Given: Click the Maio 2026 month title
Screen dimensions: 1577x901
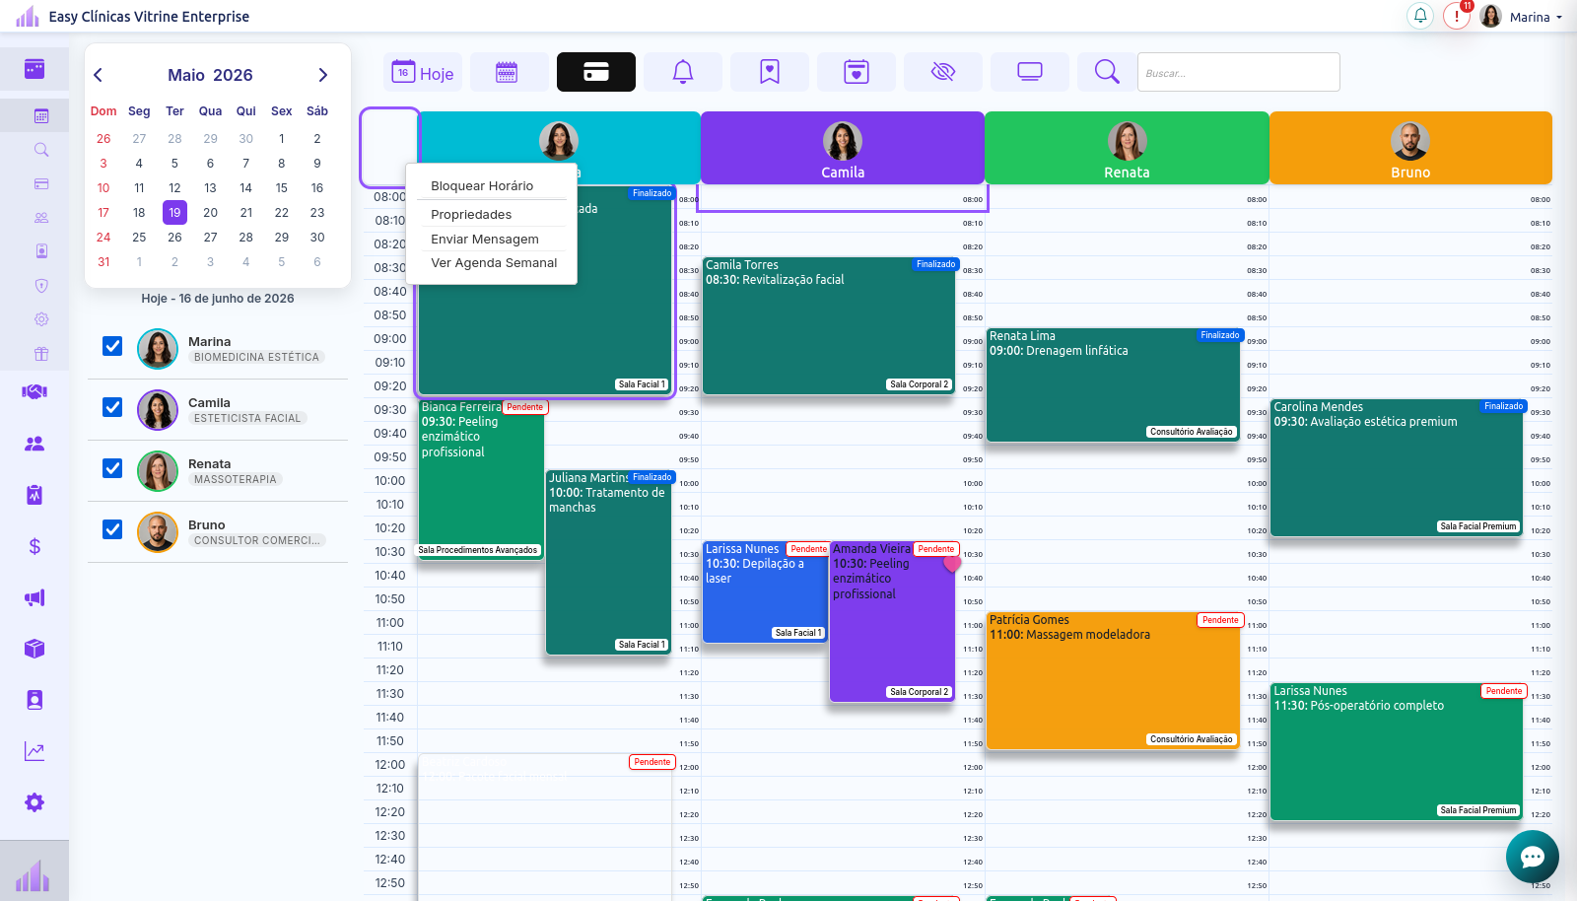Looking at the screenshot, I should click(x=210, y=75).
